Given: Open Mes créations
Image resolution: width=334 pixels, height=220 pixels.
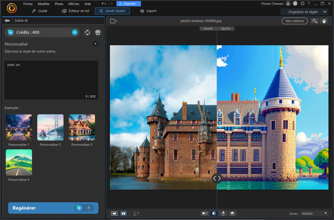Looking at the screenshot, I should 295,21.
